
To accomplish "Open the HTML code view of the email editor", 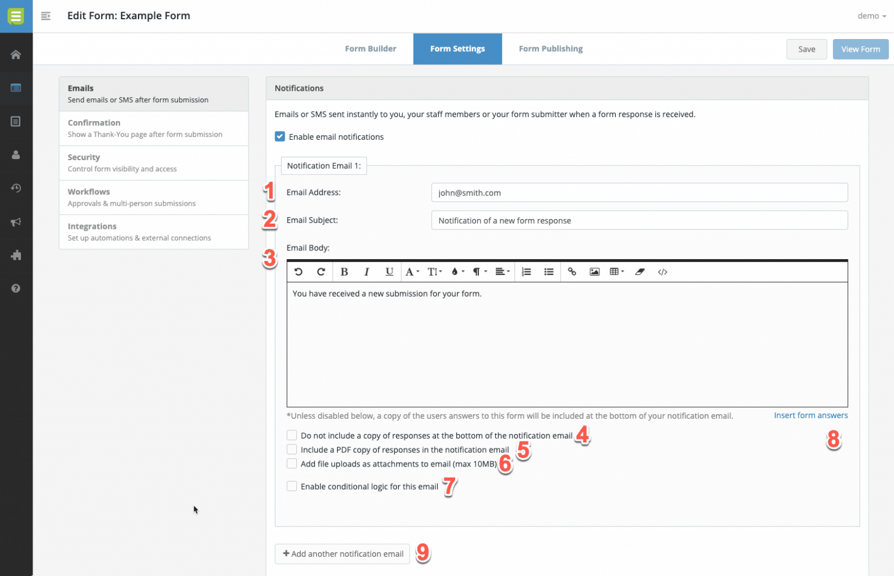I will (x=662, y=271).
